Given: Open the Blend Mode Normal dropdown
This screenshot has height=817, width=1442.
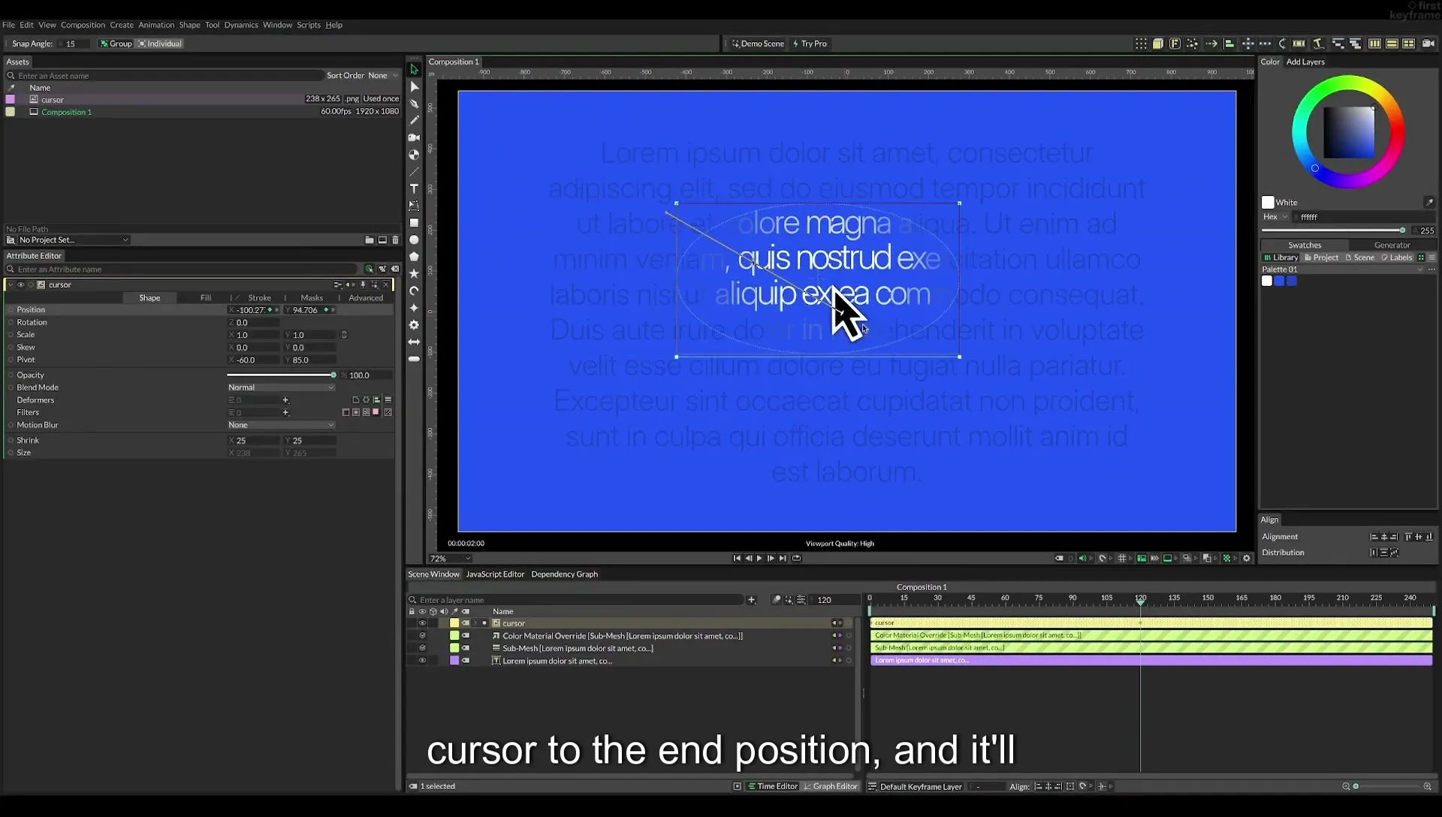Looking at the screenshot, I should point(281,387).
